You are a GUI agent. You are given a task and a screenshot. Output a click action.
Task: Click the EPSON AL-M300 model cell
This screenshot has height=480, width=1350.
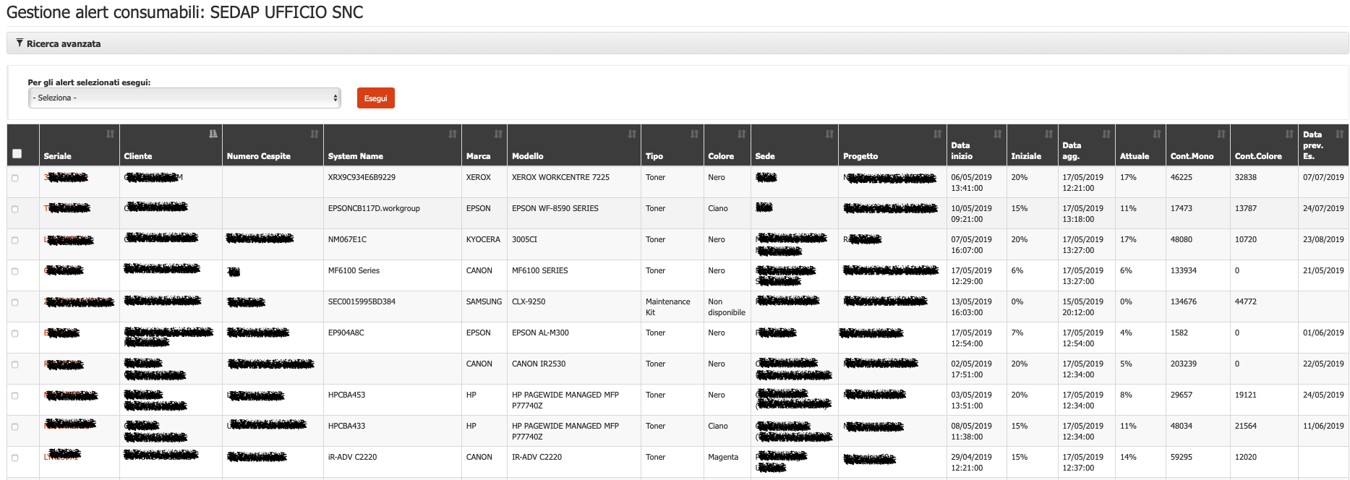540,333
